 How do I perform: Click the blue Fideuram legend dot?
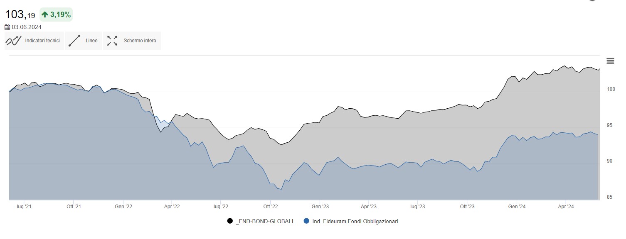(306, 221)
